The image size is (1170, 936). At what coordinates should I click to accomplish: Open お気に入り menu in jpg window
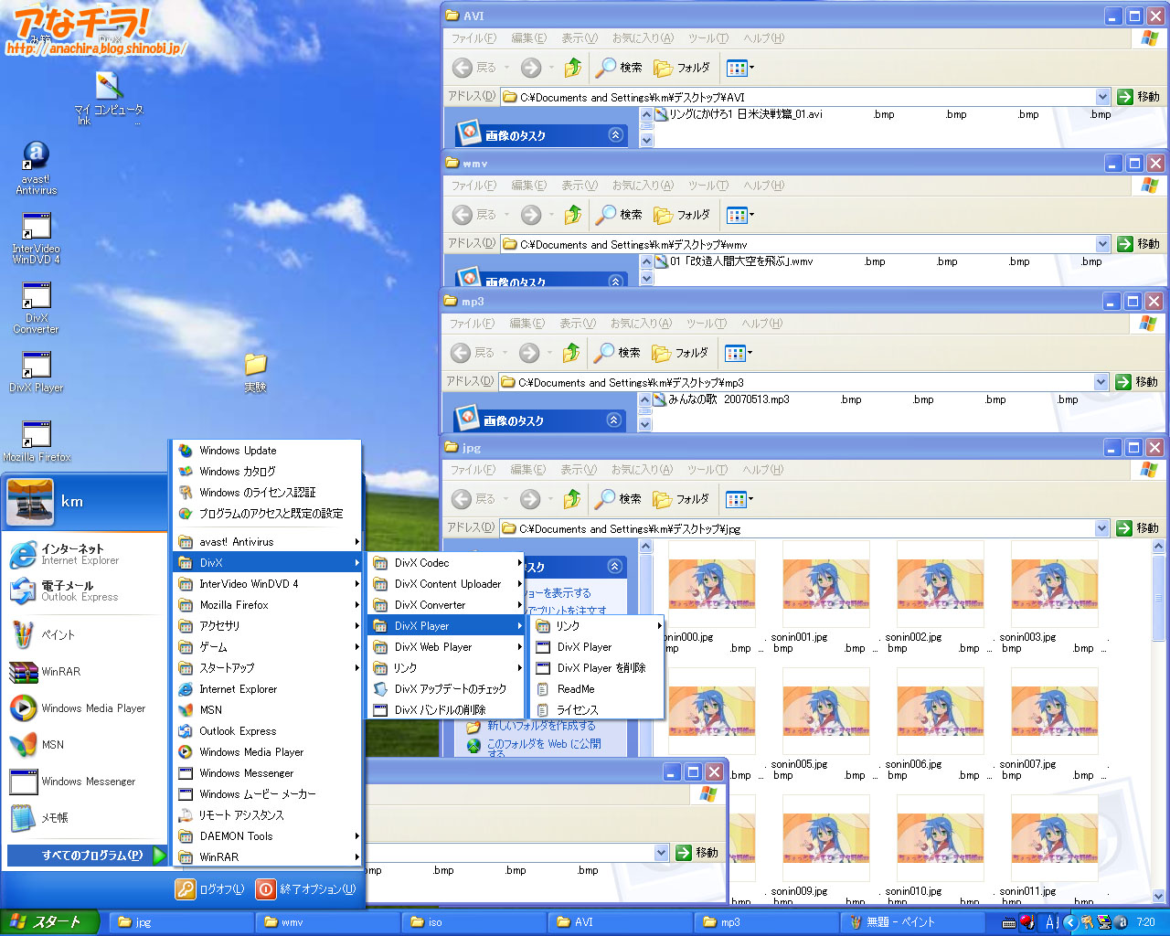642,470
